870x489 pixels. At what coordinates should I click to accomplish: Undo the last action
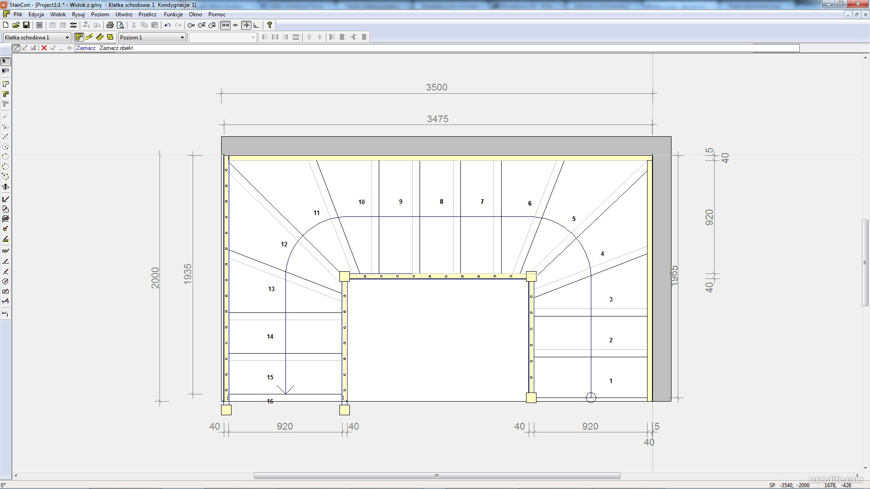tap(168, 25)
